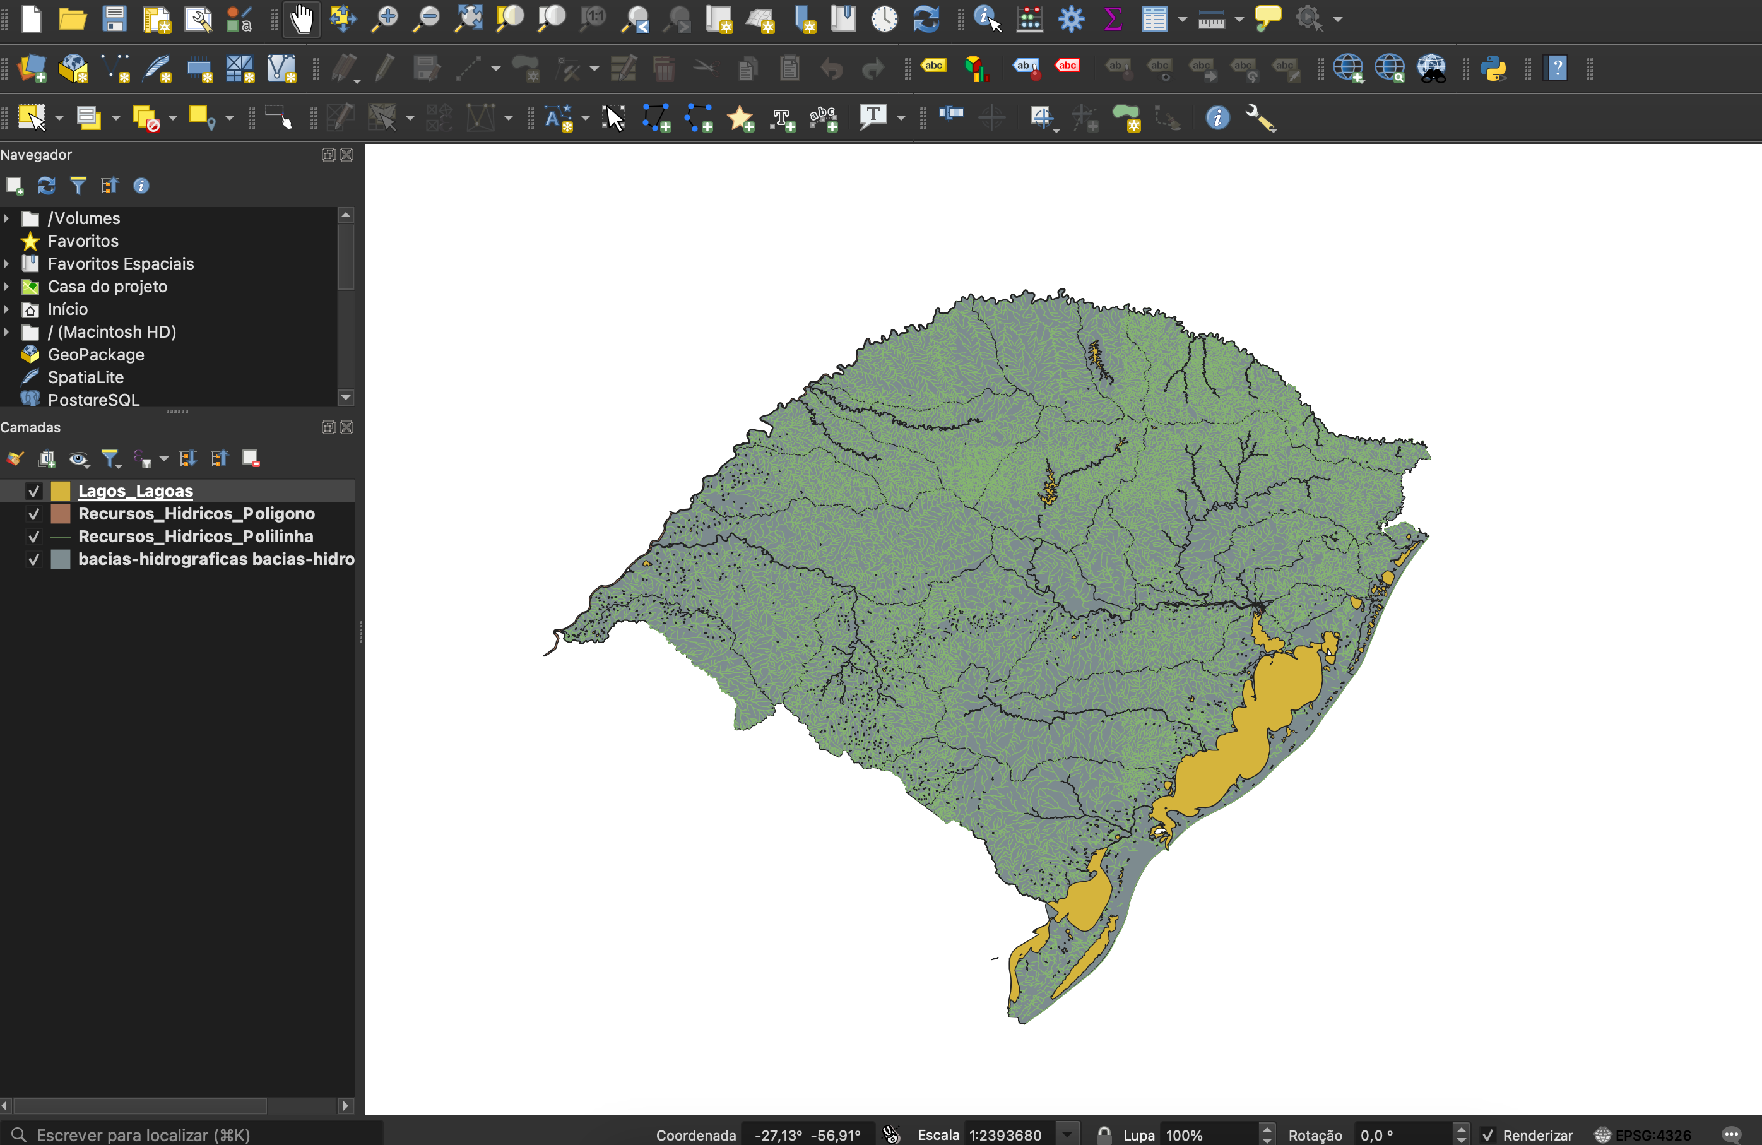The height and width of the screenshot is (1145, 1762).
Task: Click the help question mark icon
Action: click(1557, 69)
